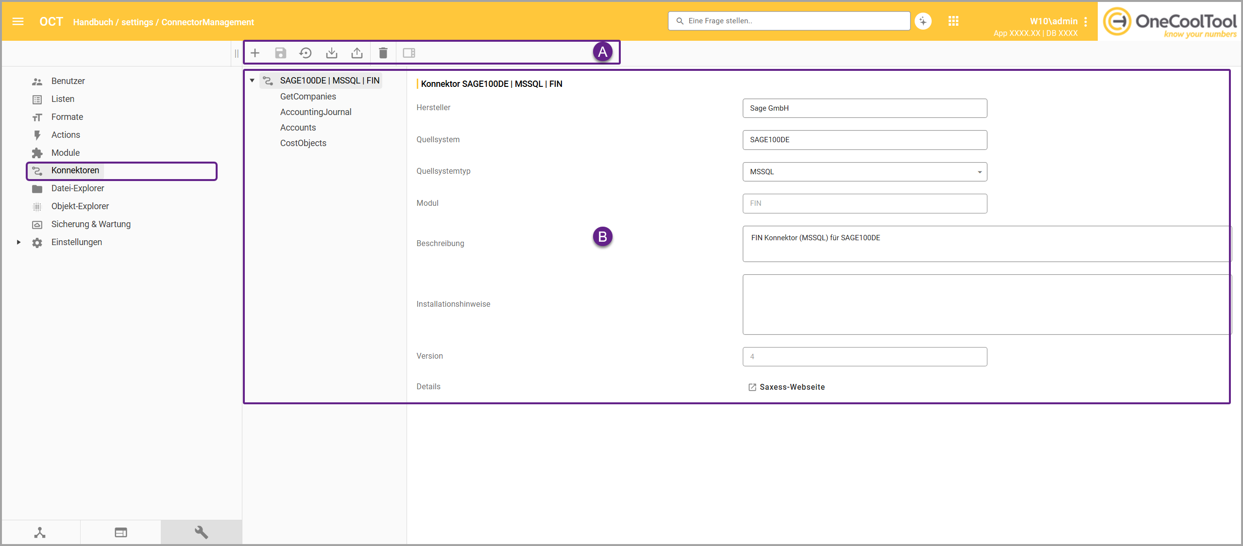Image resolution: width=1243 pixels, height=546 pixels.
Task: Switch to the wrench settings tab
Action: click(x=201, y=532)
